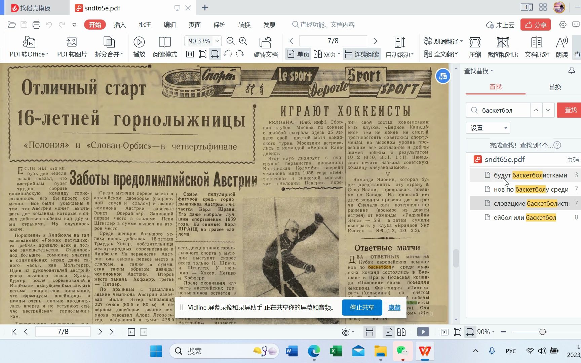Open the 编辑 menu tab
The width and height of the screenshot is (581, 363).
pos(169,25)
